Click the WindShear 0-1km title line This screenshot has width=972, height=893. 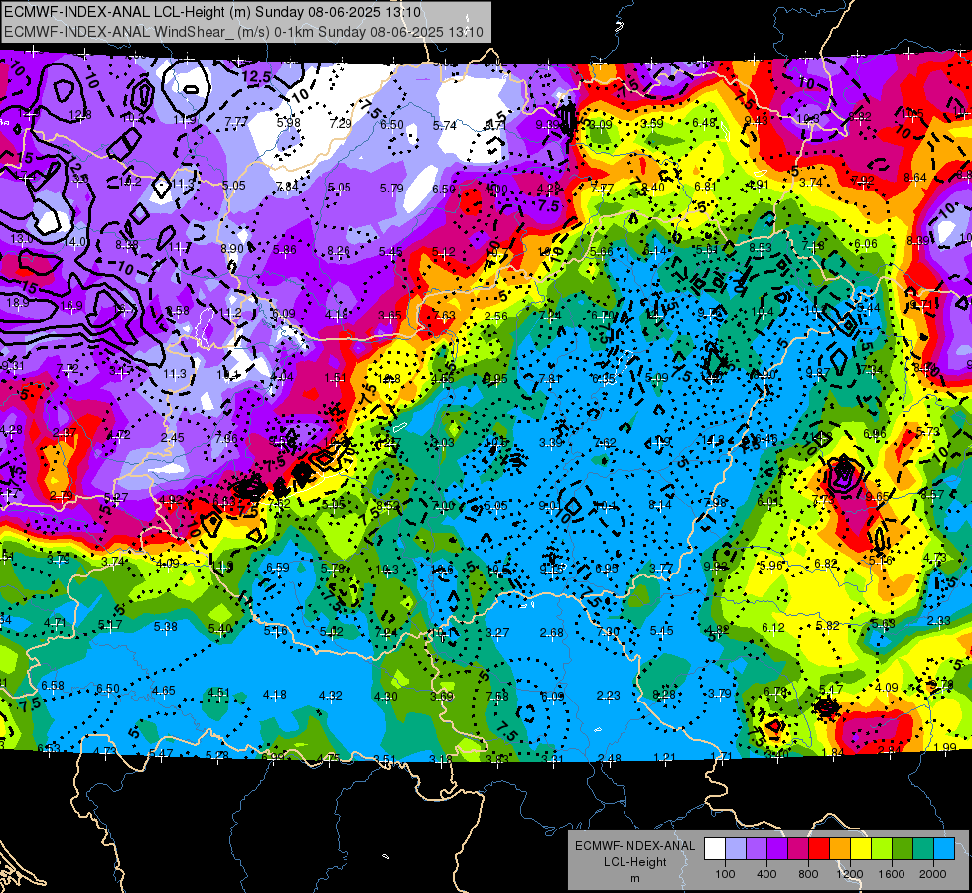(x=243, y=32)
